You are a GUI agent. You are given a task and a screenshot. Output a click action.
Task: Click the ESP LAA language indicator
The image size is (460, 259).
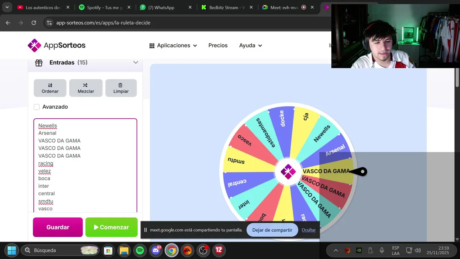coord(396,250)
